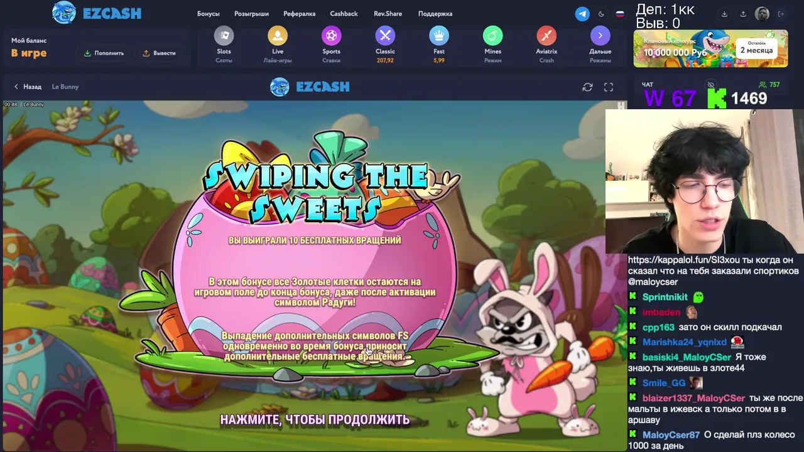Click the EZCASH logo in top navigation
The height and width of the screenshot is (452, 804).
tap(97, 13)
